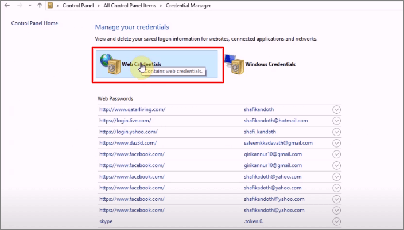Expand the login.live.com credential entry
The height and width of the screenshot is (230, 404).
pyautogui.click(x=337, y=121)
